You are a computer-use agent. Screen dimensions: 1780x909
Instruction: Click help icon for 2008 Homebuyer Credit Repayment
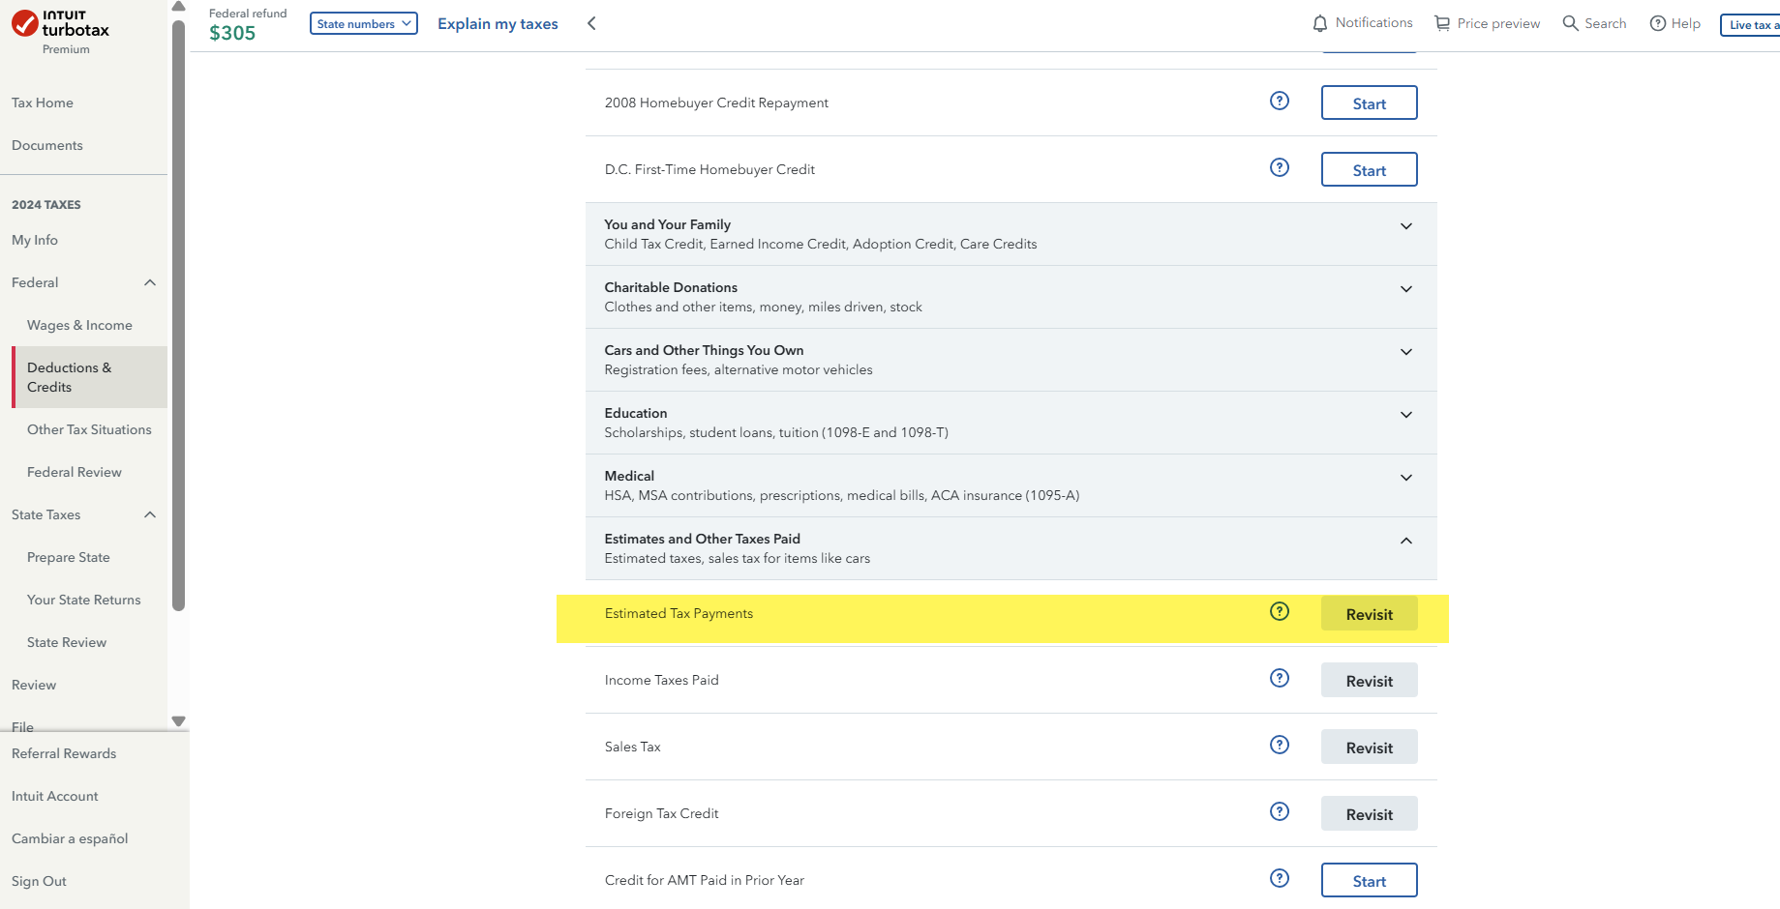[1280, 101]
